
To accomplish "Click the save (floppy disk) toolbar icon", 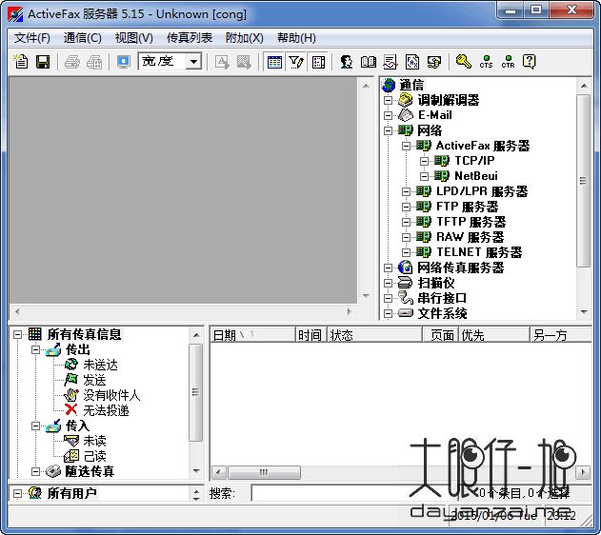I will pos(43,62).
